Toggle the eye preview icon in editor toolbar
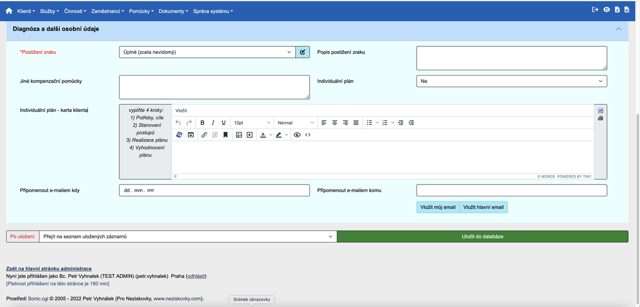The width and height of the screenshot is (640, 307). (297, 135)
